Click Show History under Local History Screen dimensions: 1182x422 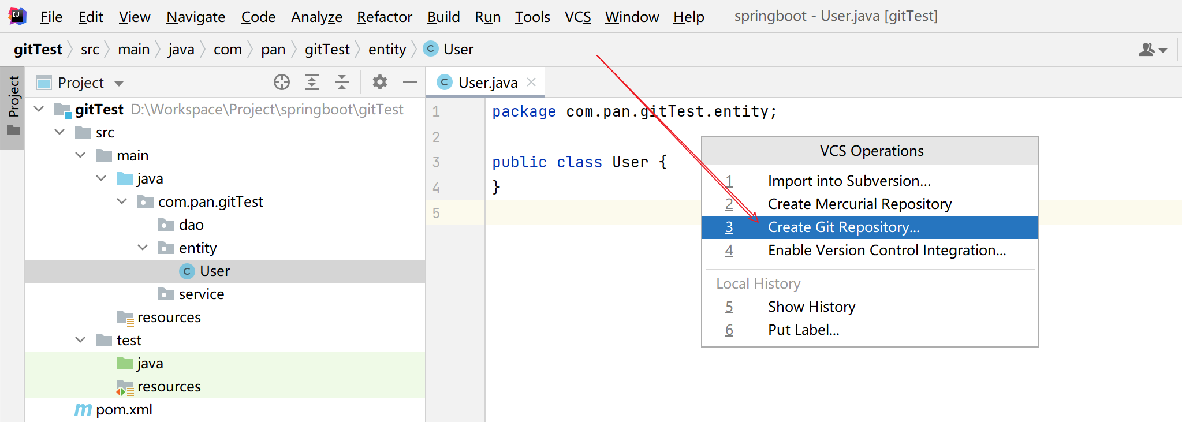tap(811, 307)
